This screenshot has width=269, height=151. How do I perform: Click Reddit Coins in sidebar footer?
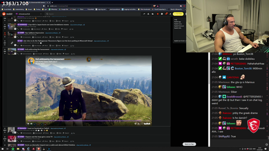click(178, 24)
